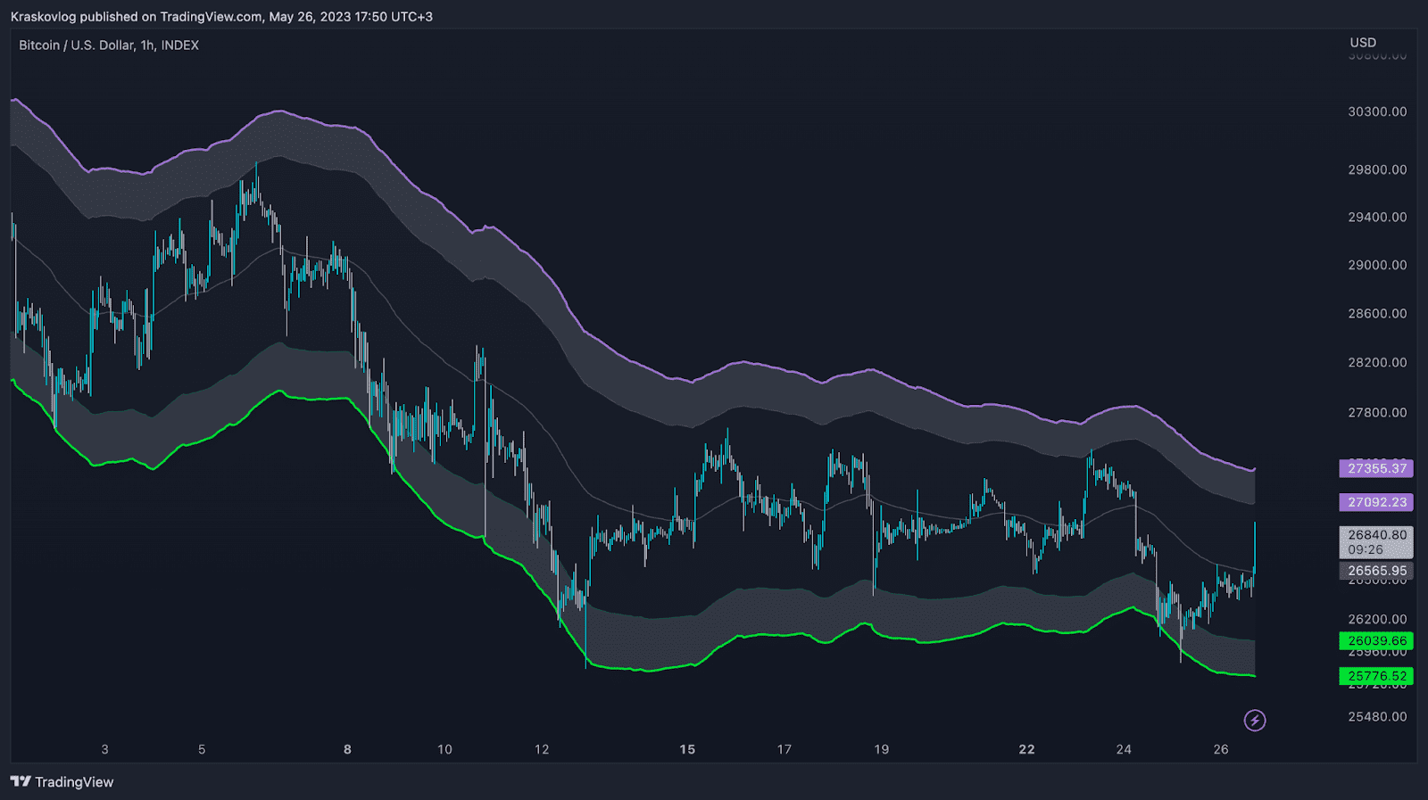Click date label 3 on the time axis
1428x800 pixels.
point(104,749)
